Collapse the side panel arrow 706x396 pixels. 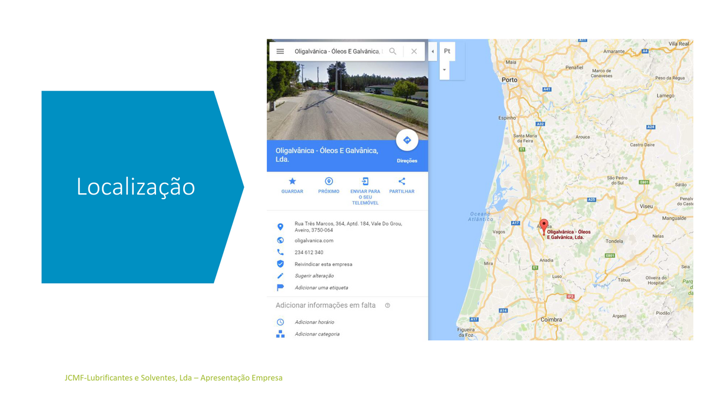(433, 52)
